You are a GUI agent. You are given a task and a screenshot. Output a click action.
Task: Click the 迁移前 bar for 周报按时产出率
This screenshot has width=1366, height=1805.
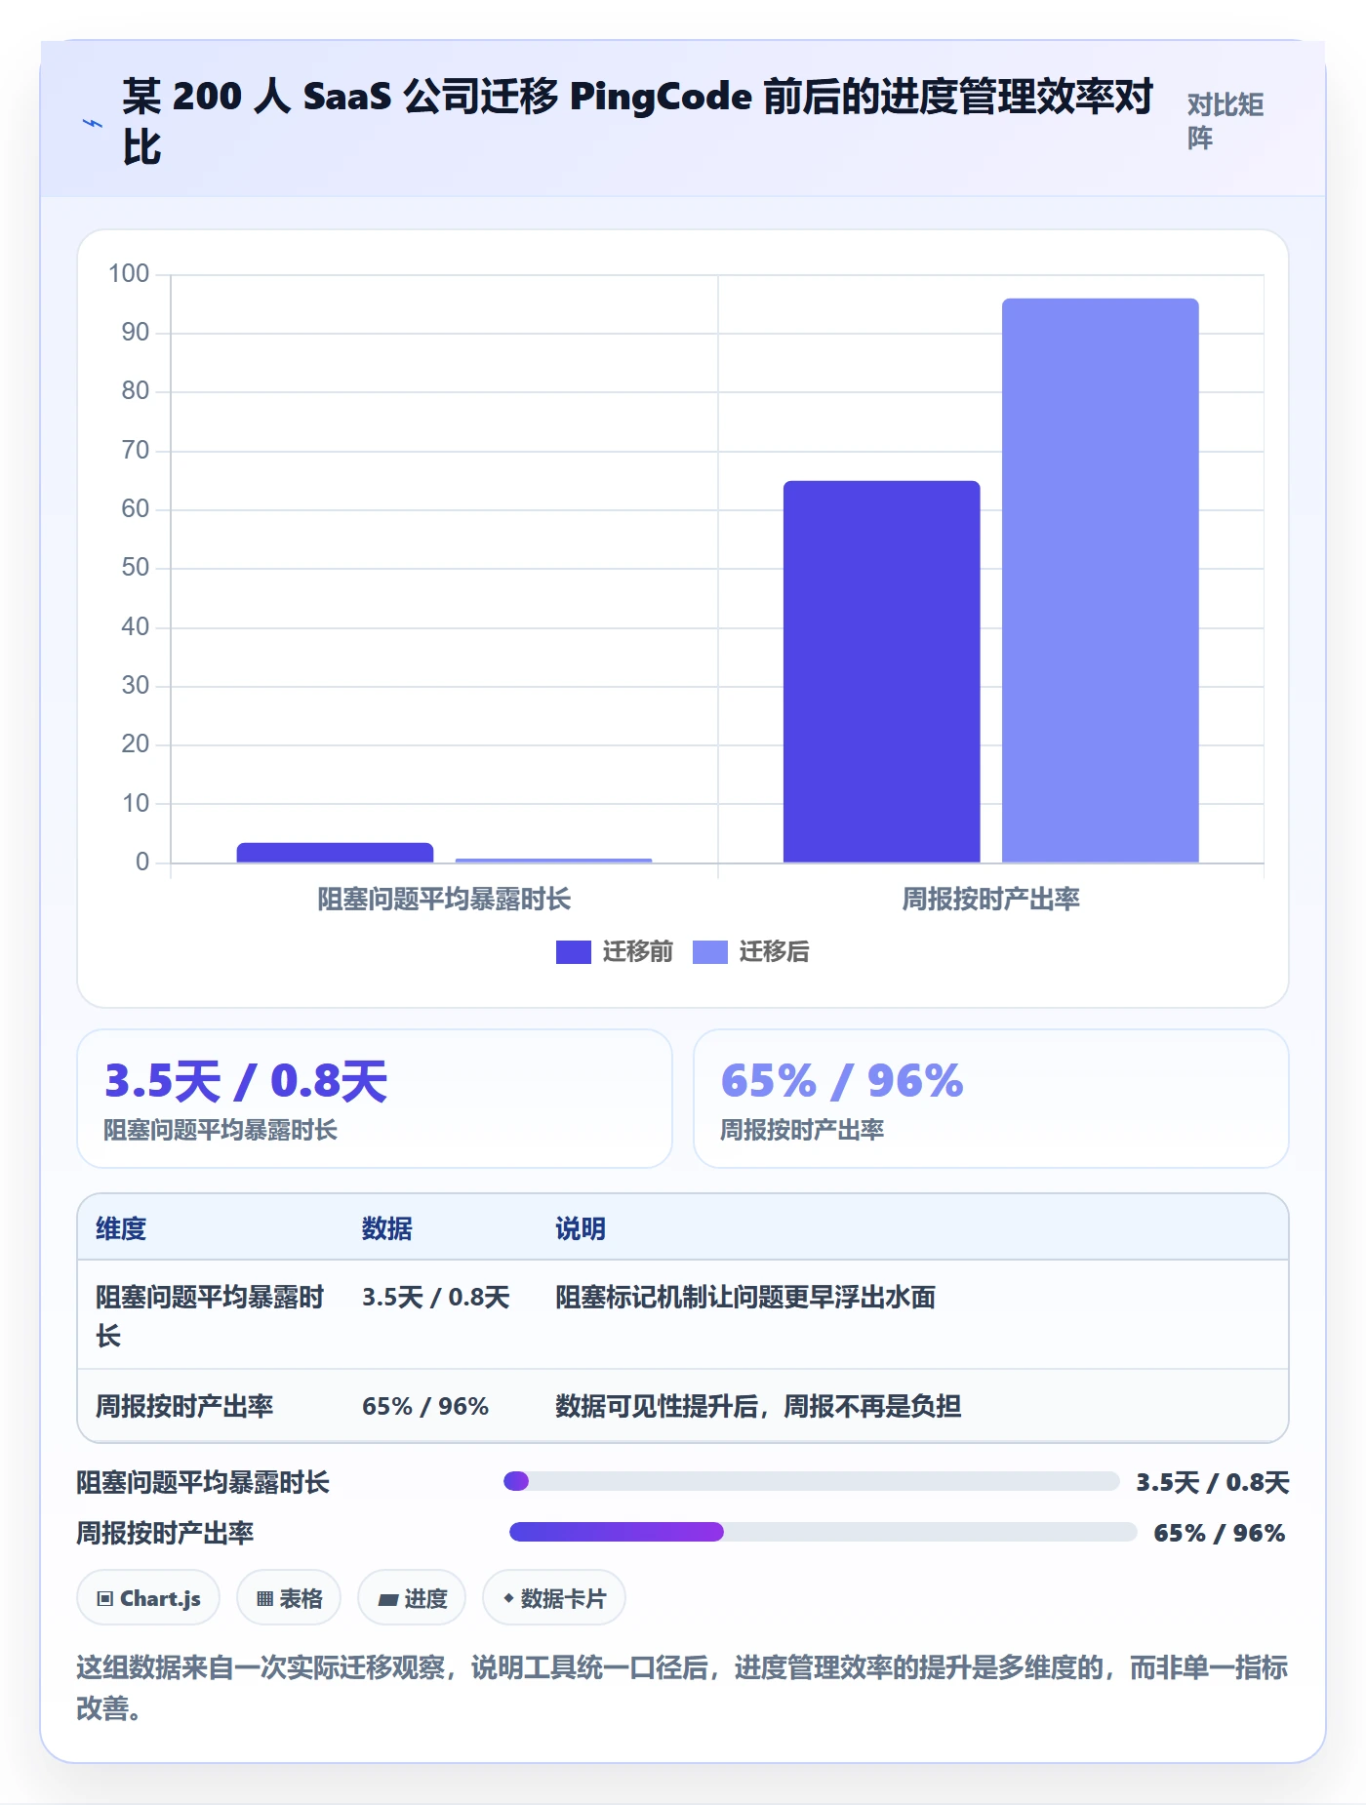[x=881, y=671]
